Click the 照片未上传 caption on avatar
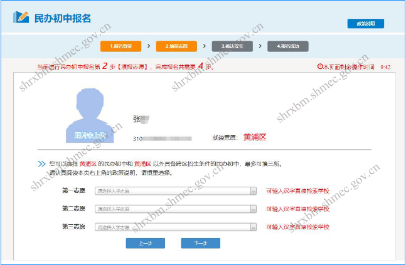Image resolution: width=406 pixels, height=265 pixels. [x=90, y=135]
